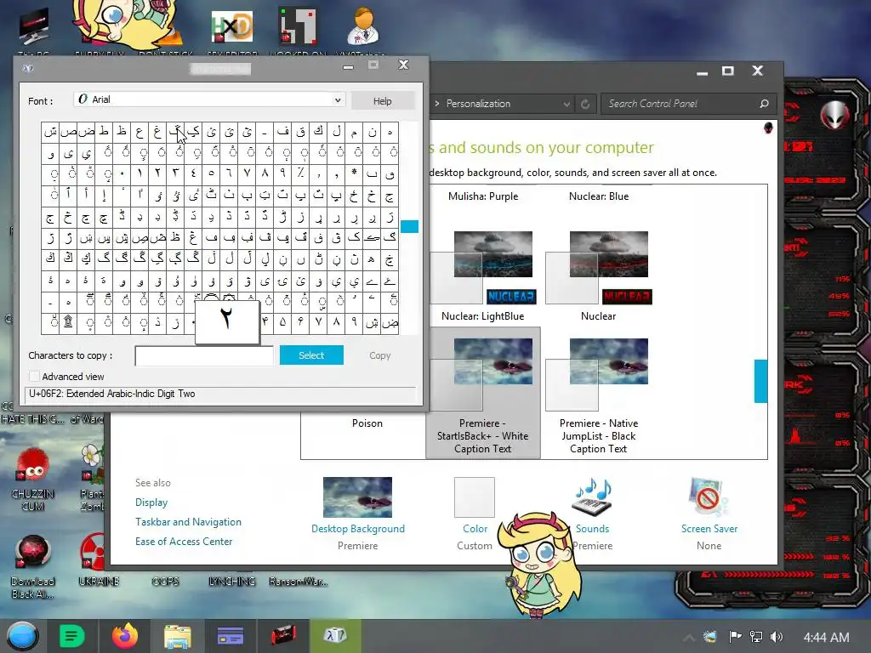Click the themes list blue scrollbar thumb

point(760,381)
